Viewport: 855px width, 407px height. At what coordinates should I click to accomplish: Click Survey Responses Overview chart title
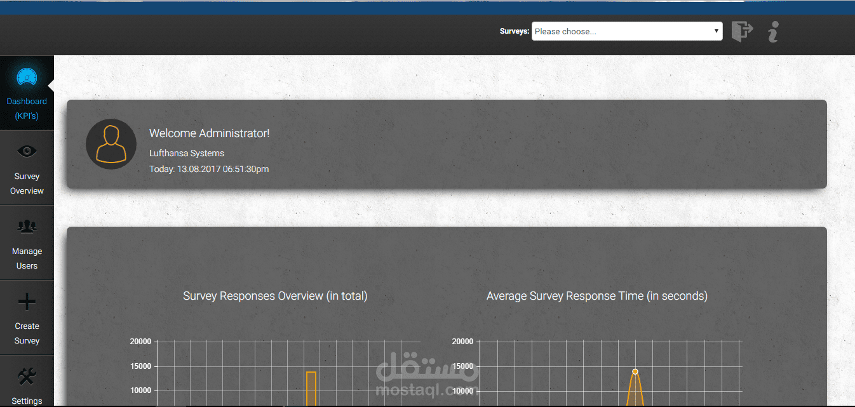click(x=275, y=296)
